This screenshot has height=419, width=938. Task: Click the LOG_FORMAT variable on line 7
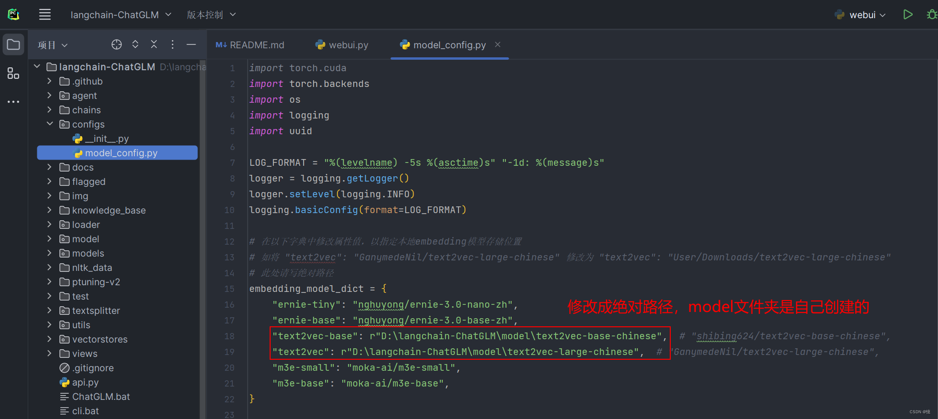[x=278, y=162]
